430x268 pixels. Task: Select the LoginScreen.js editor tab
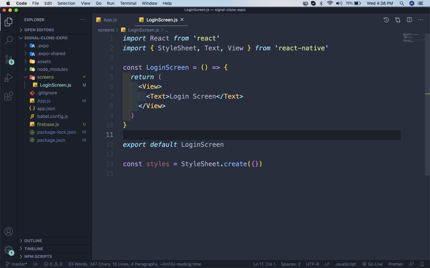(x=161, y=20)
